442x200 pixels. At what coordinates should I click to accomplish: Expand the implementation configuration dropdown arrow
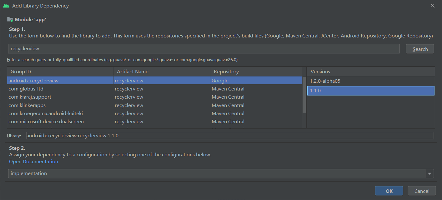coord(429,173)
